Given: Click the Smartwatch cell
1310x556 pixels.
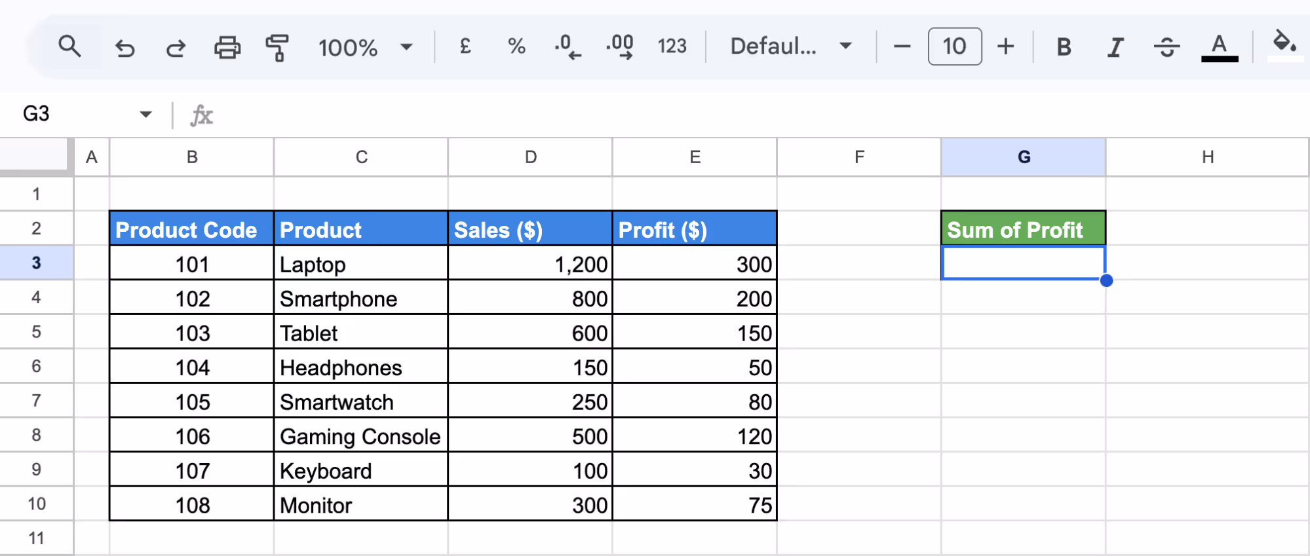Looking at the screenshot, I should (361, 401).
